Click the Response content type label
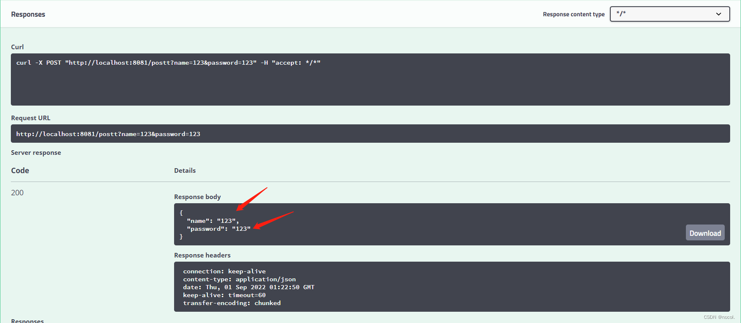 pyautogui.click(x=574, y=14)
